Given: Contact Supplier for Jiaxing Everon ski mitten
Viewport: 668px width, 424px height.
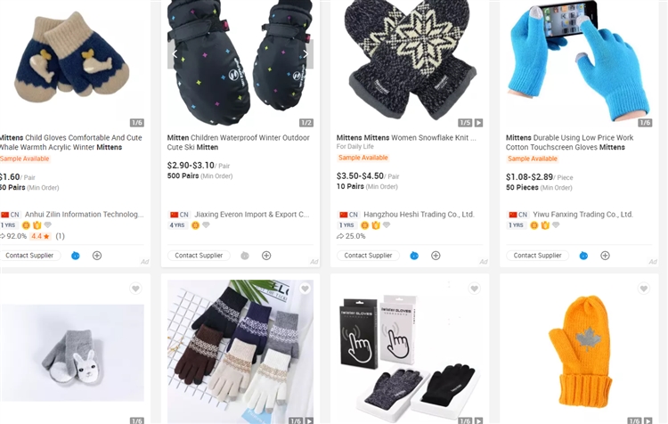Looking at the screenshot, I should point(199,256).
